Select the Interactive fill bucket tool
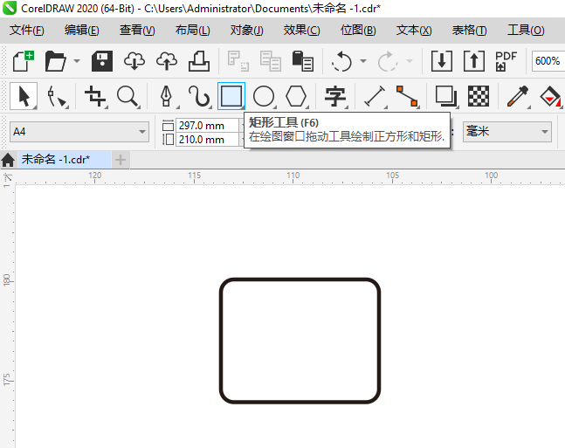This screenshot has height=448, width=565. pyautogui.click(x=550, y=96)
